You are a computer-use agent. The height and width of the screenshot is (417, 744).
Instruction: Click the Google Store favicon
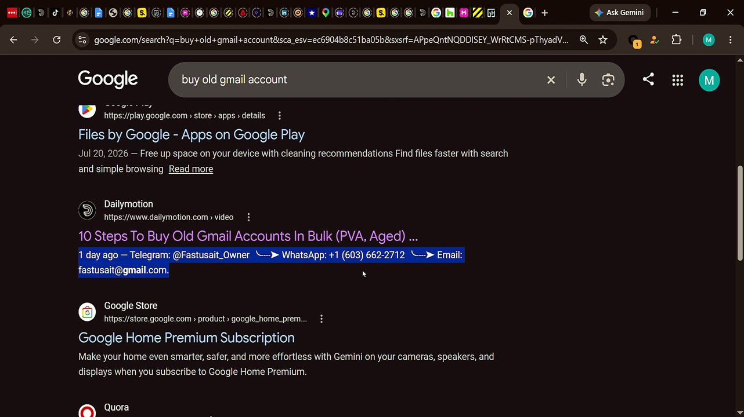87,312
